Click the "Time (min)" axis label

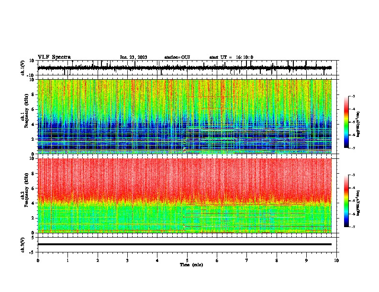pyautogui.click(x=191, y=265)
